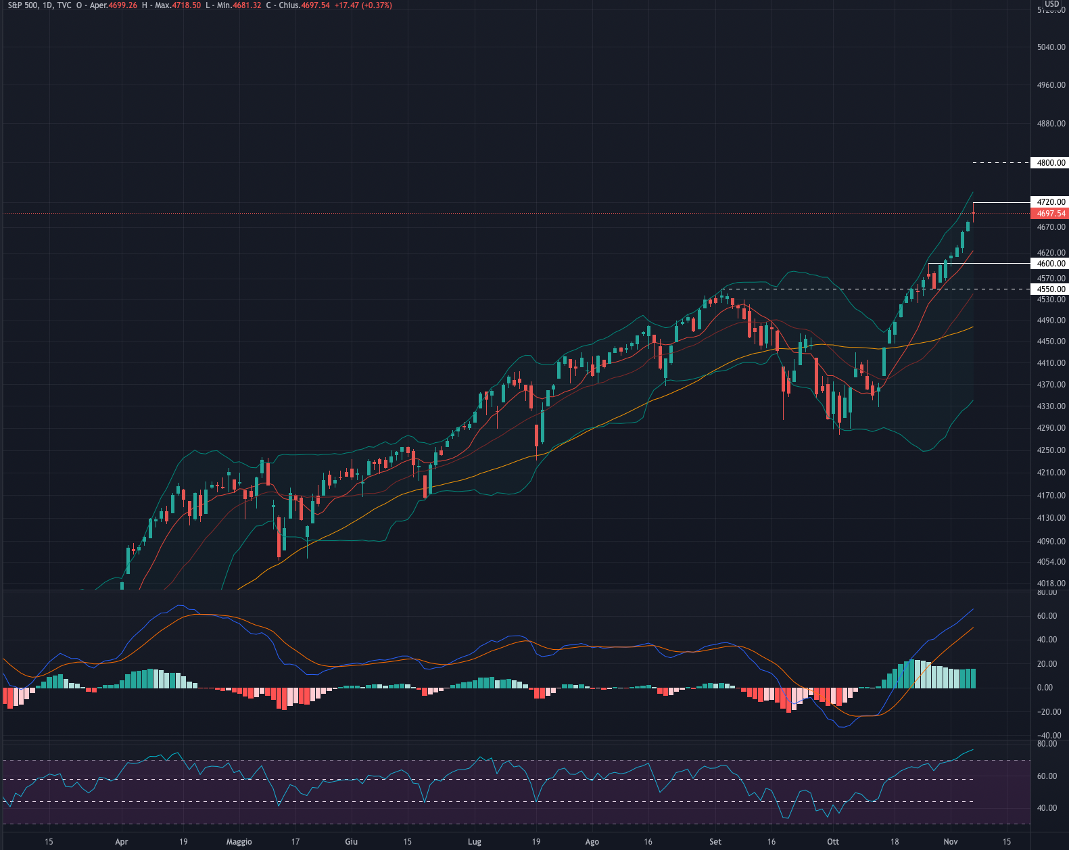
Task: Click 4960.00 on the price scale
Action: [x=1051, y=86]
